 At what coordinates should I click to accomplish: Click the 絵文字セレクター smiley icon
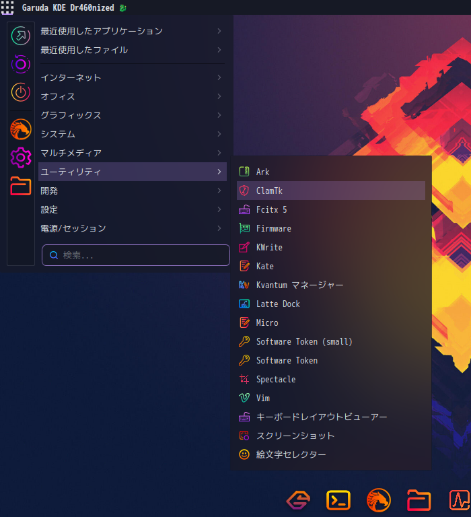point(244,454)
